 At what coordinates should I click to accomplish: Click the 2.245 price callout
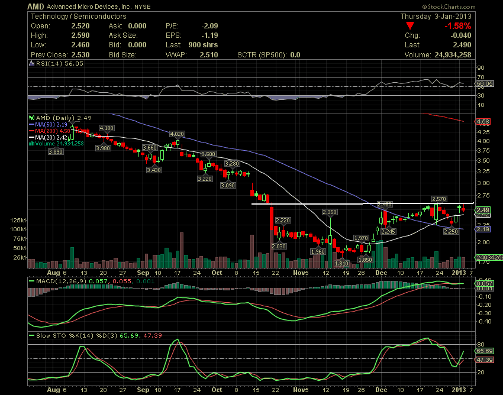[388, 231]
